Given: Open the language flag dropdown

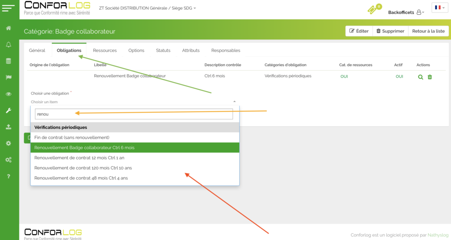Looking at the screenshot, I should [440, 7].
